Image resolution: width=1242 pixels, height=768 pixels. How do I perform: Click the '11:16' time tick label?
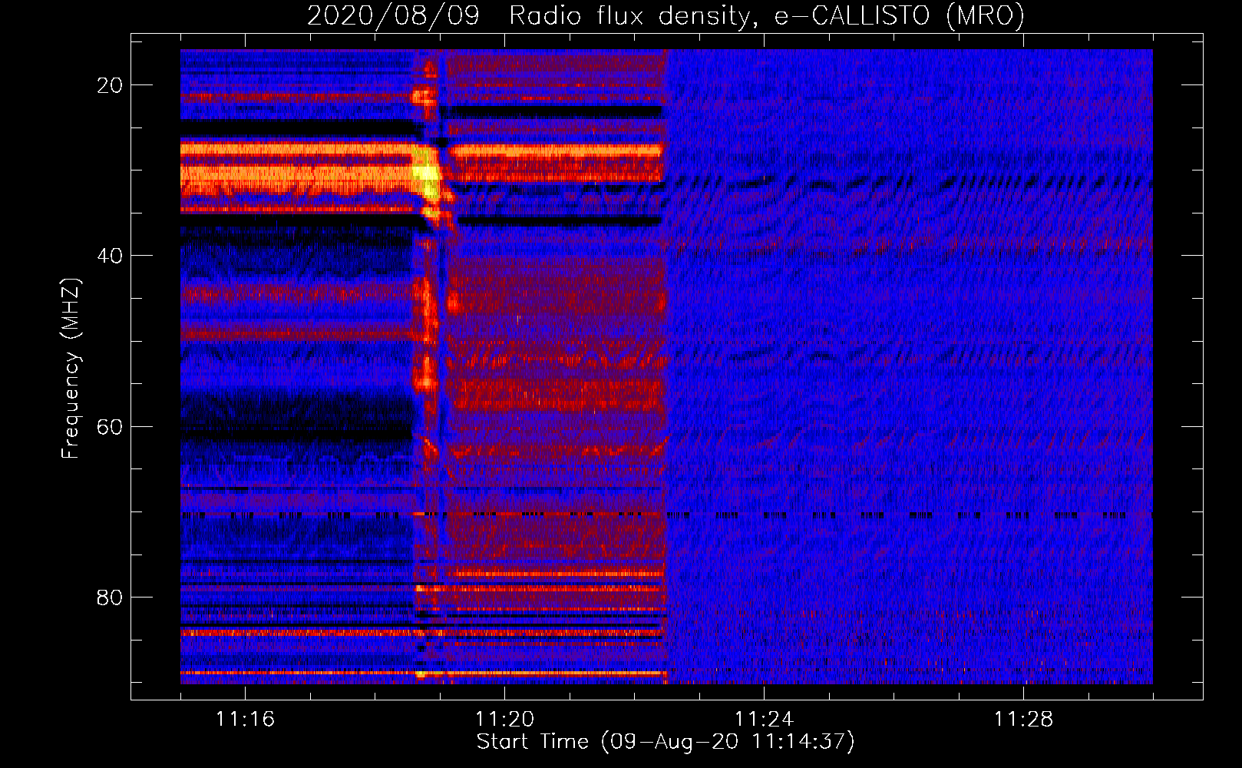coord(245,719)
